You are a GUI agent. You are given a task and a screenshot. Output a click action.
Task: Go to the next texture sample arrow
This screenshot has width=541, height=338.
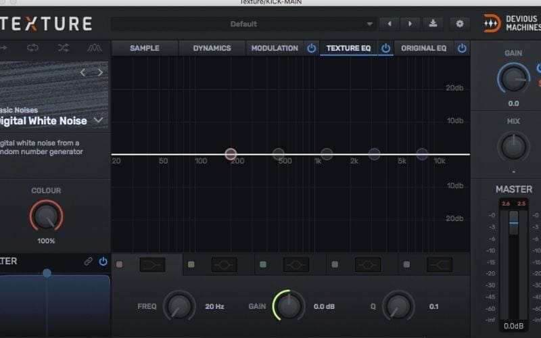click(x=100, y=72)
